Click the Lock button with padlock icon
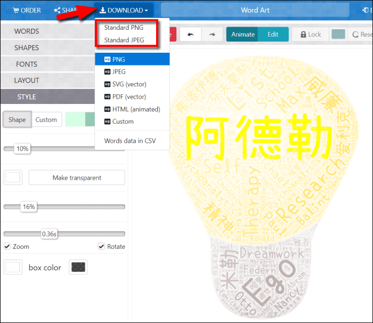 click(x=309, y=35)
